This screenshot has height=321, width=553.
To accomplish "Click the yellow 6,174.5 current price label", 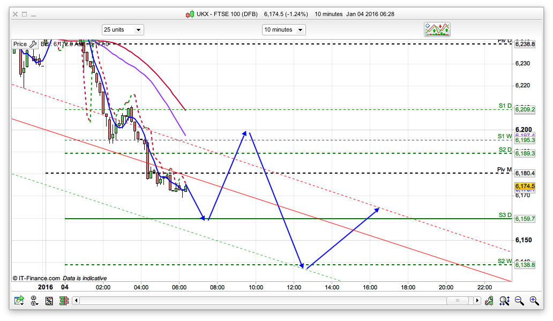I will coord(525,186).
